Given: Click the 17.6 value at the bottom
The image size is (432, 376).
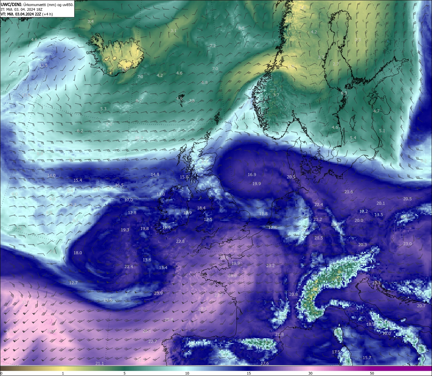Looking at the screenshot, I should click(265, 364).
